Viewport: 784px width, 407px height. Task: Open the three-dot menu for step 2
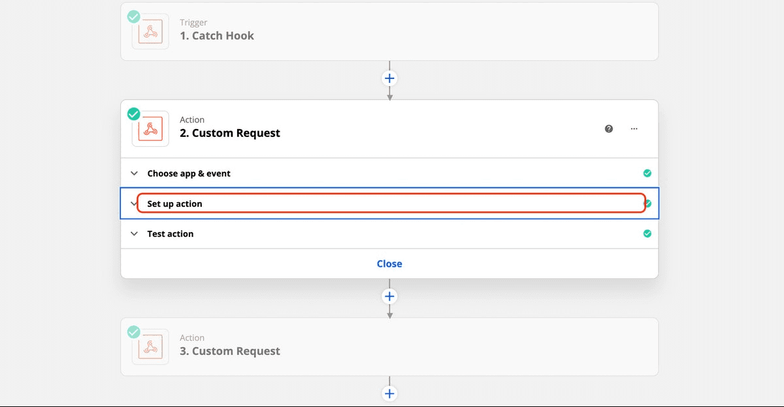pyautogui.click(x=634, y=128)
